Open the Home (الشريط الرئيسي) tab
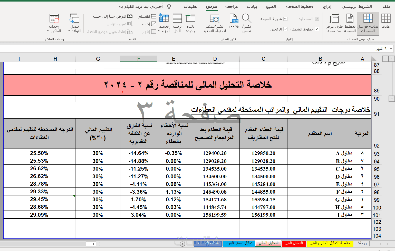The width and height of the screenshot is (395, 251). click(357, 7)
